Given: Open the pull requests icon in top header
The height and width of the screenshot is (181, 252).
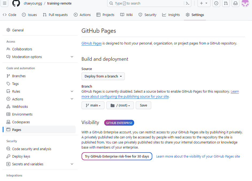Looking at the screenshot, I should pyautogui.click(x=226, y=3).
